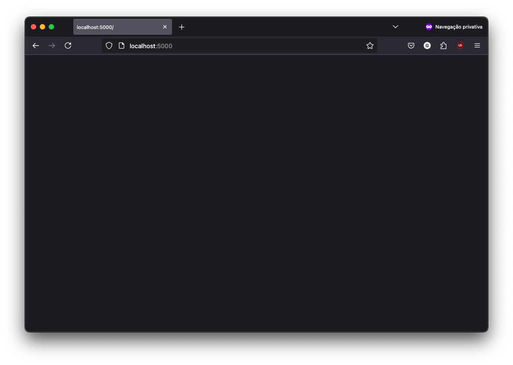Click the blank page content area
513x365 pixels.
(256, 193)
